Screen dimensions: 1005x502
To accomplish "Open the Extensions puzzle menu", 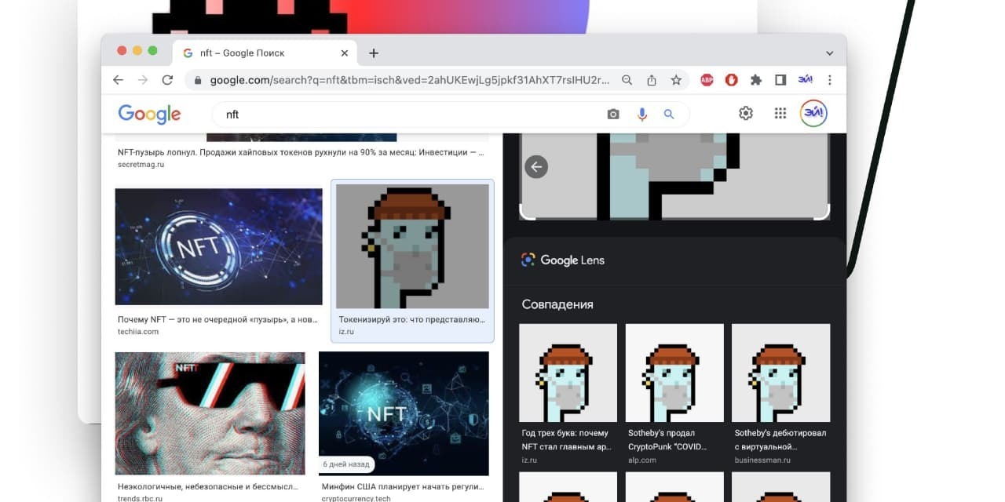I will (x=756, y=80).
